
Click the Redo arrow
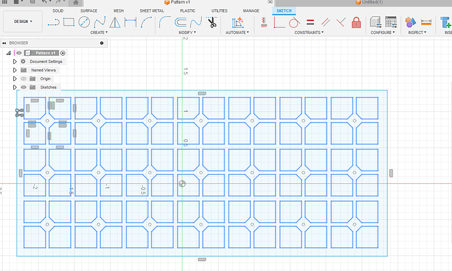[58, 2]
